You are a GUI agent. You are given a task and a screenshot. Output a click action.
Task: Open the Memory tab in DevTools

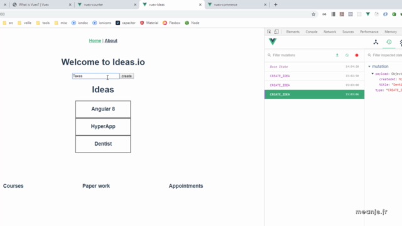[x=391, y=32]
